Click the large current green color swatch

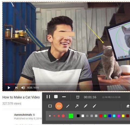click(x=71, y=116)
